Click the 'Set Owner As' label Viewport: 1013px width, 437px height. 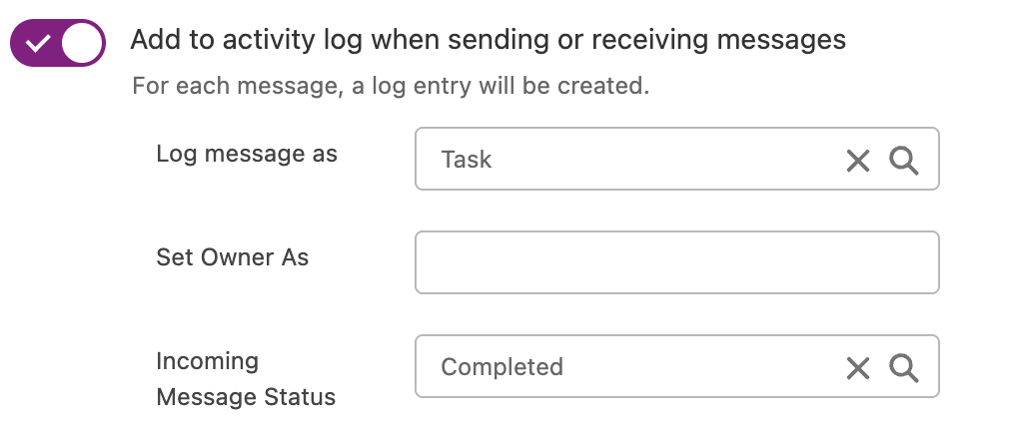(233, 256)
